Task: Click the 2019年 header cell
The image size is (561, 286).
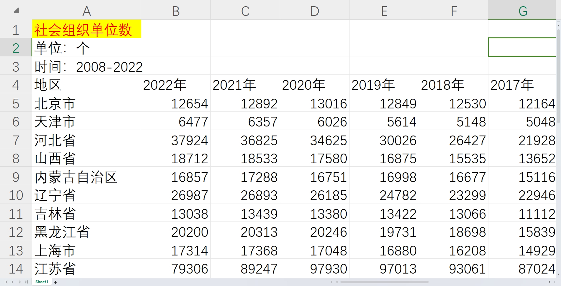Action: (x=384, y=85)
